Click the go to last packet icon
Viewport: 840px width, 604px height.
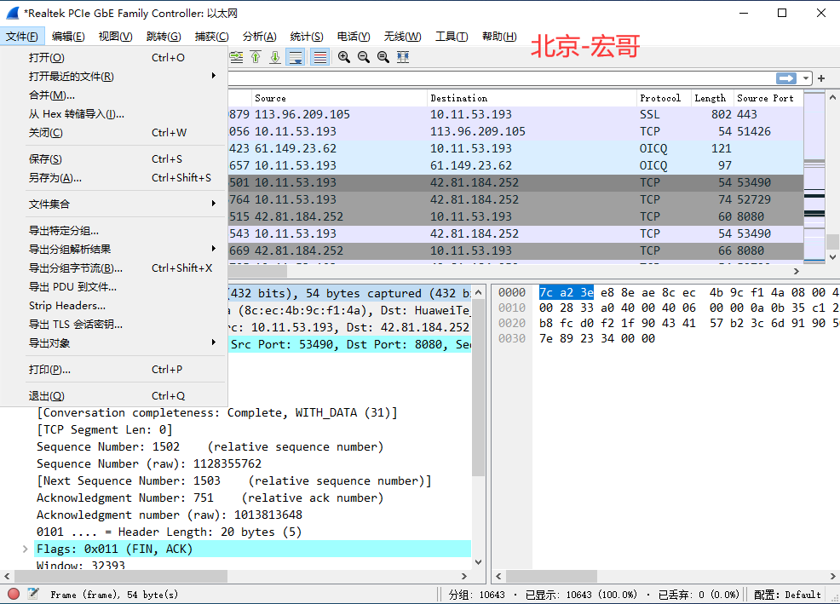point(275,57)
